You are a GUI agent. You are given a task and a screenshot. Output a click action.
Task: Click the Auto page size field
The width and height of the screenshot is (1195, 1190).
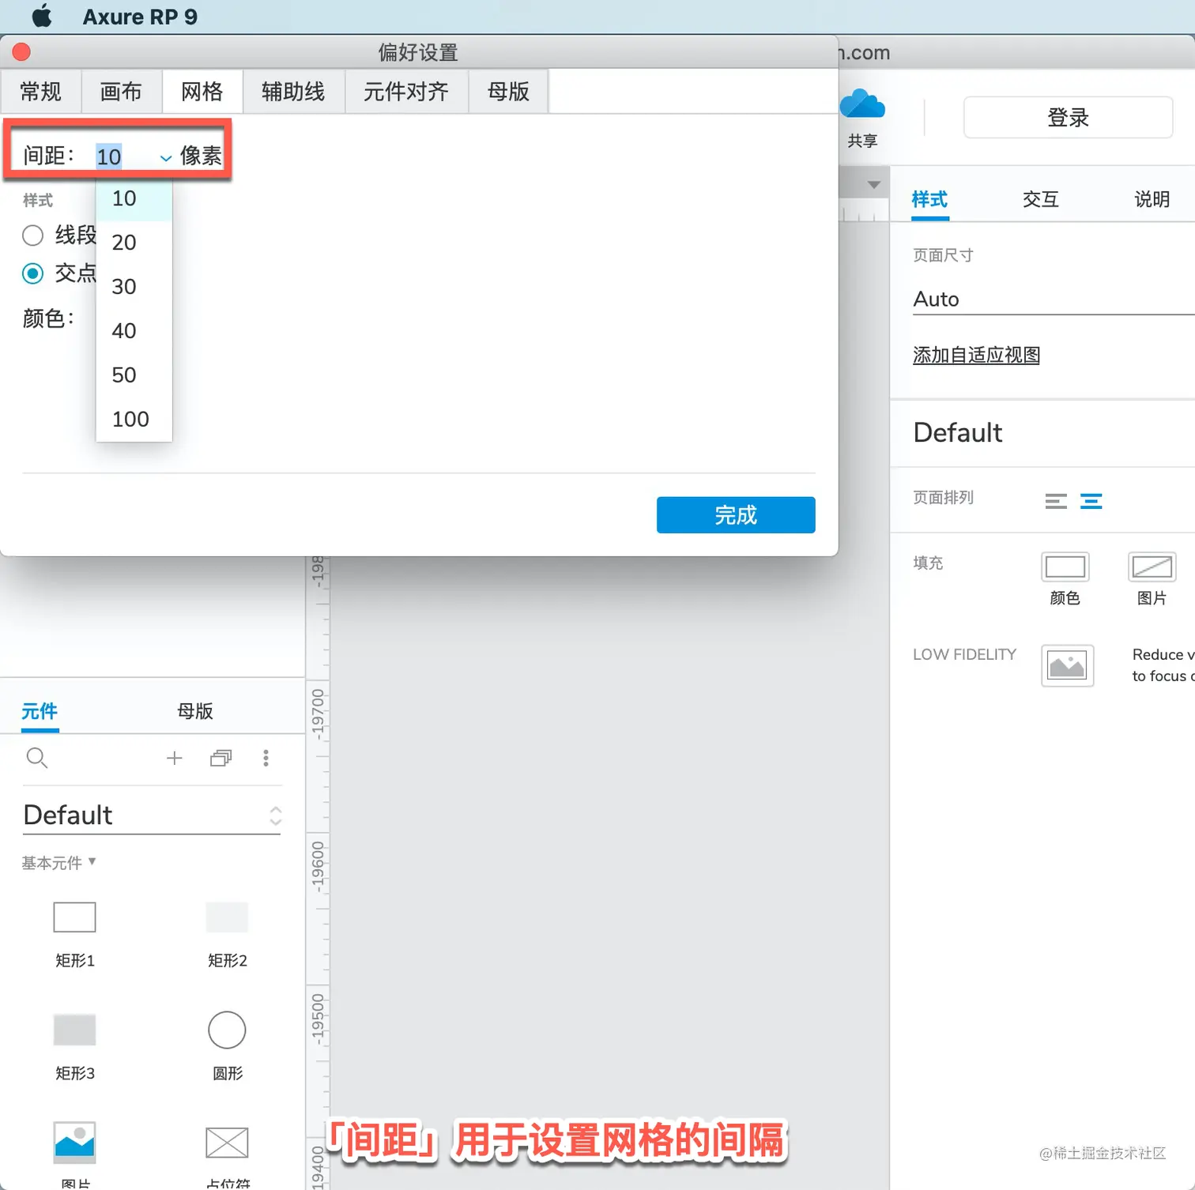1054,299
